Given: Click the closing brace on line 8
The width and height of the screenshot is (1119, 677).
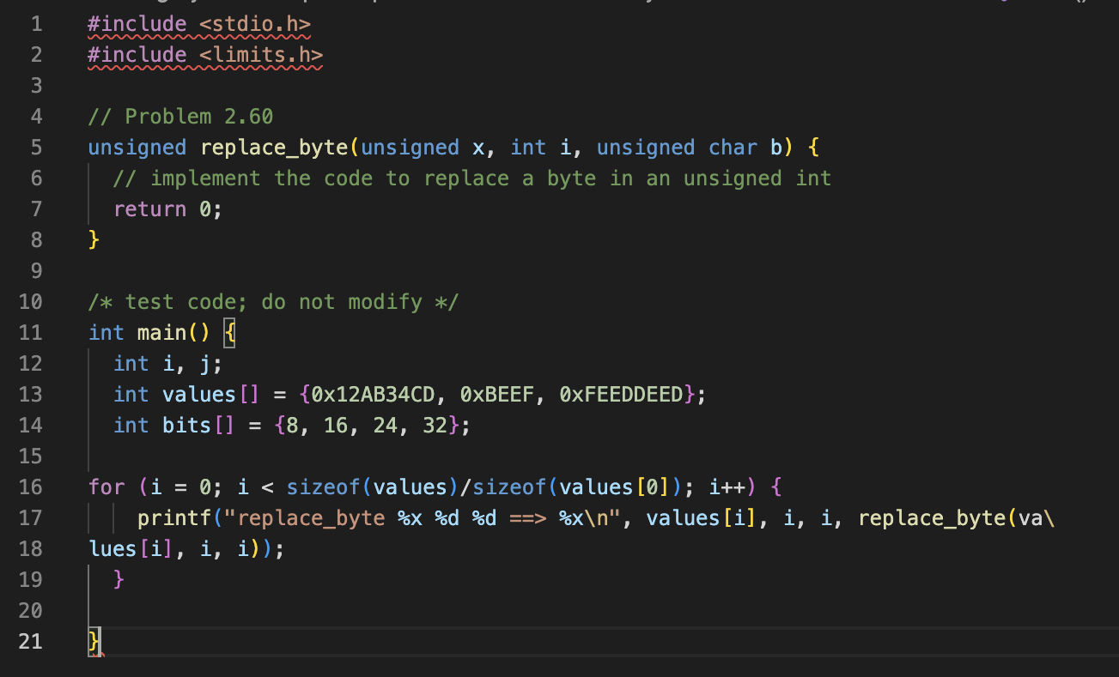Looking at the screenshot, I should pyautogui.click(x=91, y=239).
